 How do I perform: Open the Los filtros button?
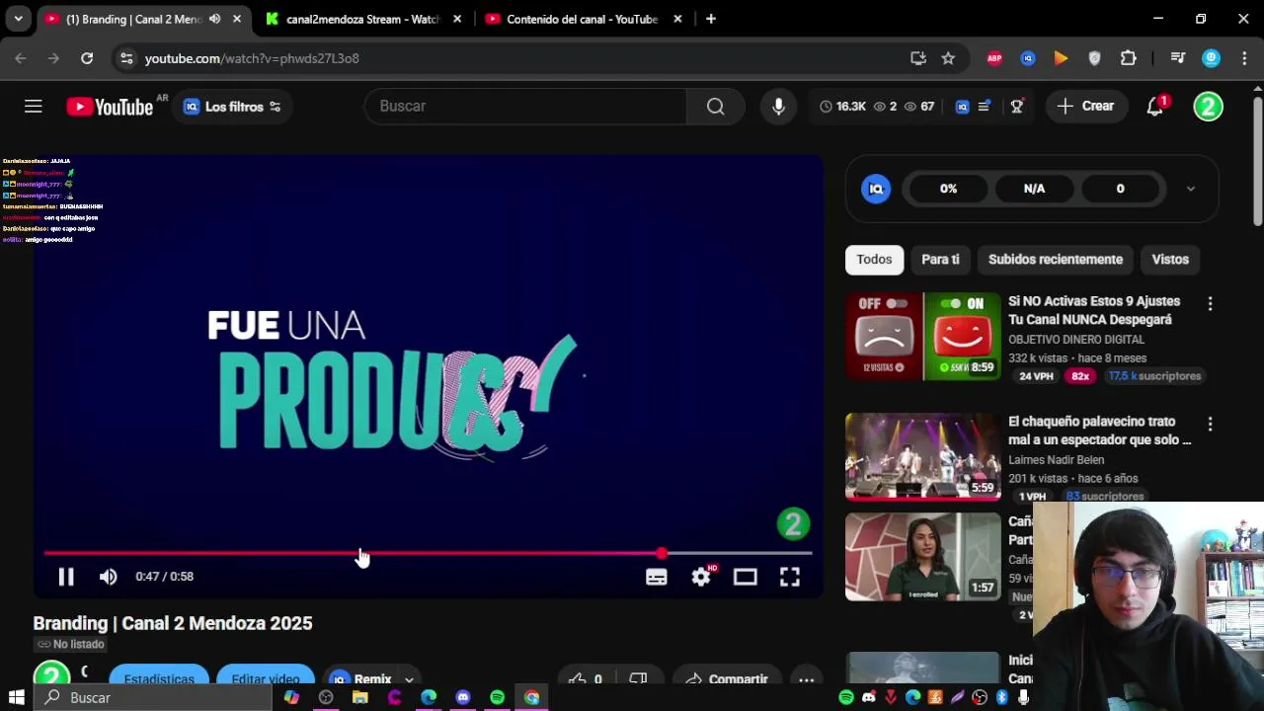(x=232, y=107)
